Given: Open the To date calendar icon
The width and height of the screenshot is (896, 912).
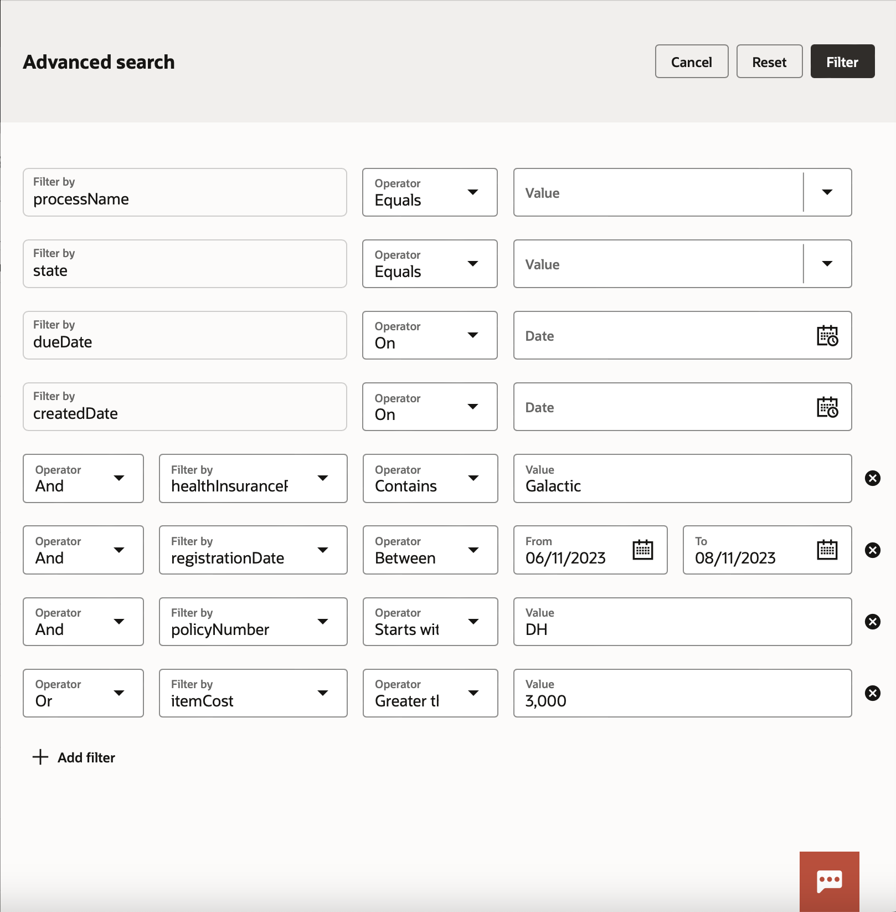Looking at the screenshot, I should click(x=827, y=550).
